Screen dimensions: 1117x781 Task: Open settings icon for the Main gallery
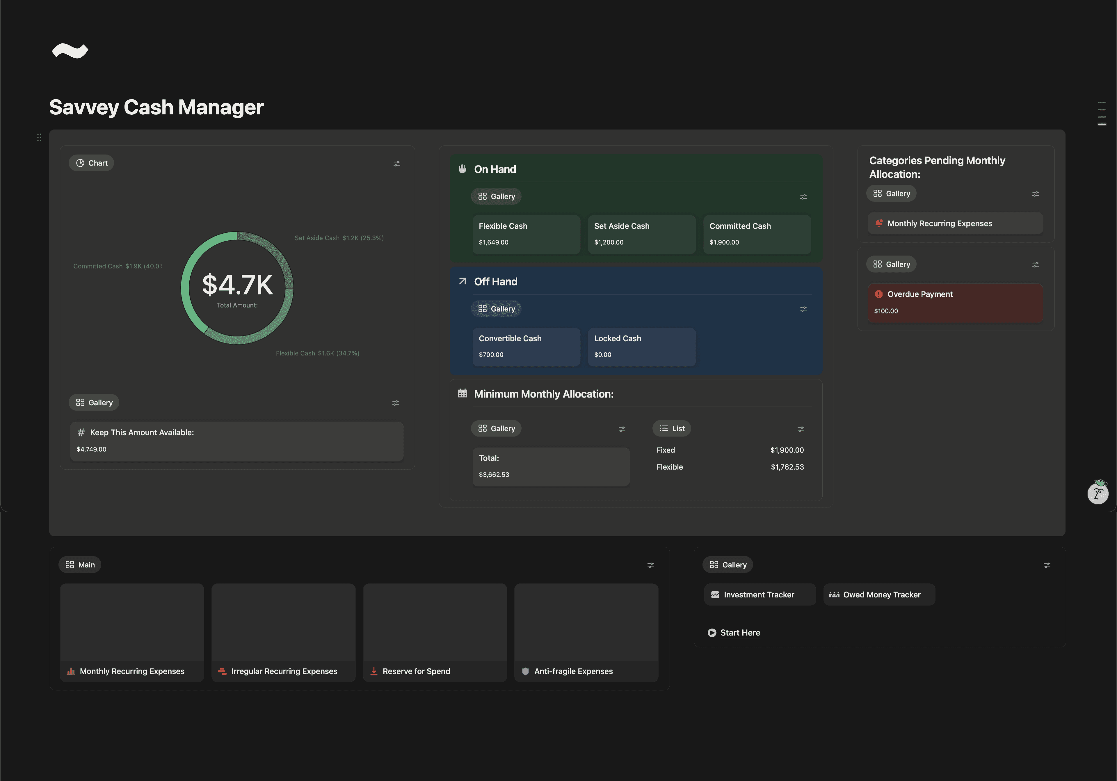[650, 565]
